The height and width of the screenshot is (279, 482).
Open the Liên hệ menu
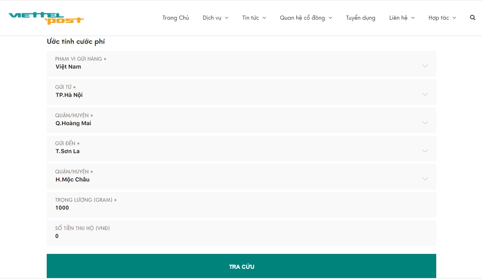pos(402,18)
